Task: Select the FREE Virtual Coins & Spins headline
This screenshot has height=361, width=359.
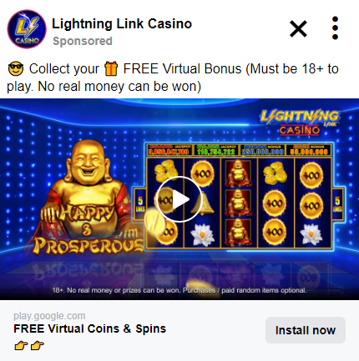Action: point(90,328)
